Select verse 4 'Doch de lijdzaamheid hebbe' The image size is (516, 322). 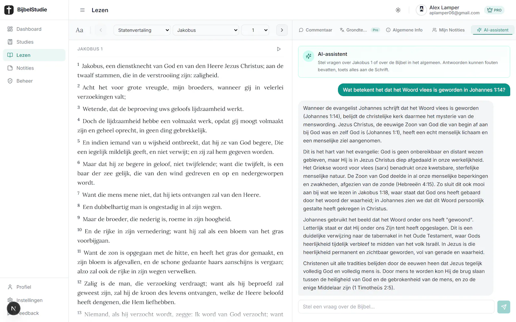pyautogui.click(x=180, y=126)
